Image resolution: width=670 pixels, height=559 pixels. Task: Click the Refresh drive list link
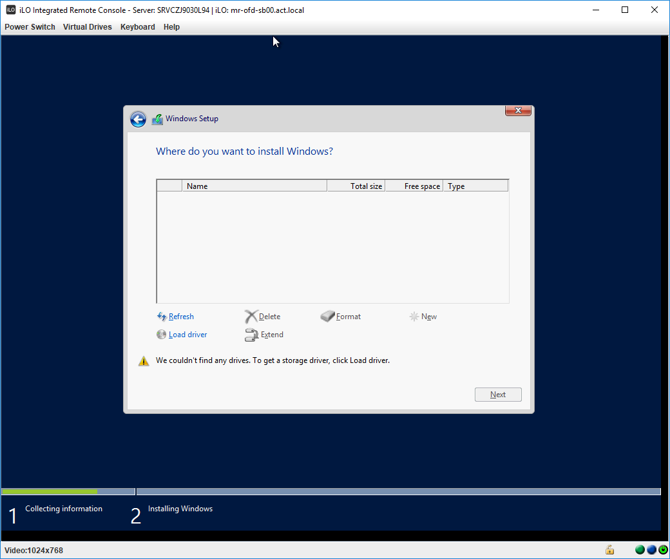tap(181, 317)
